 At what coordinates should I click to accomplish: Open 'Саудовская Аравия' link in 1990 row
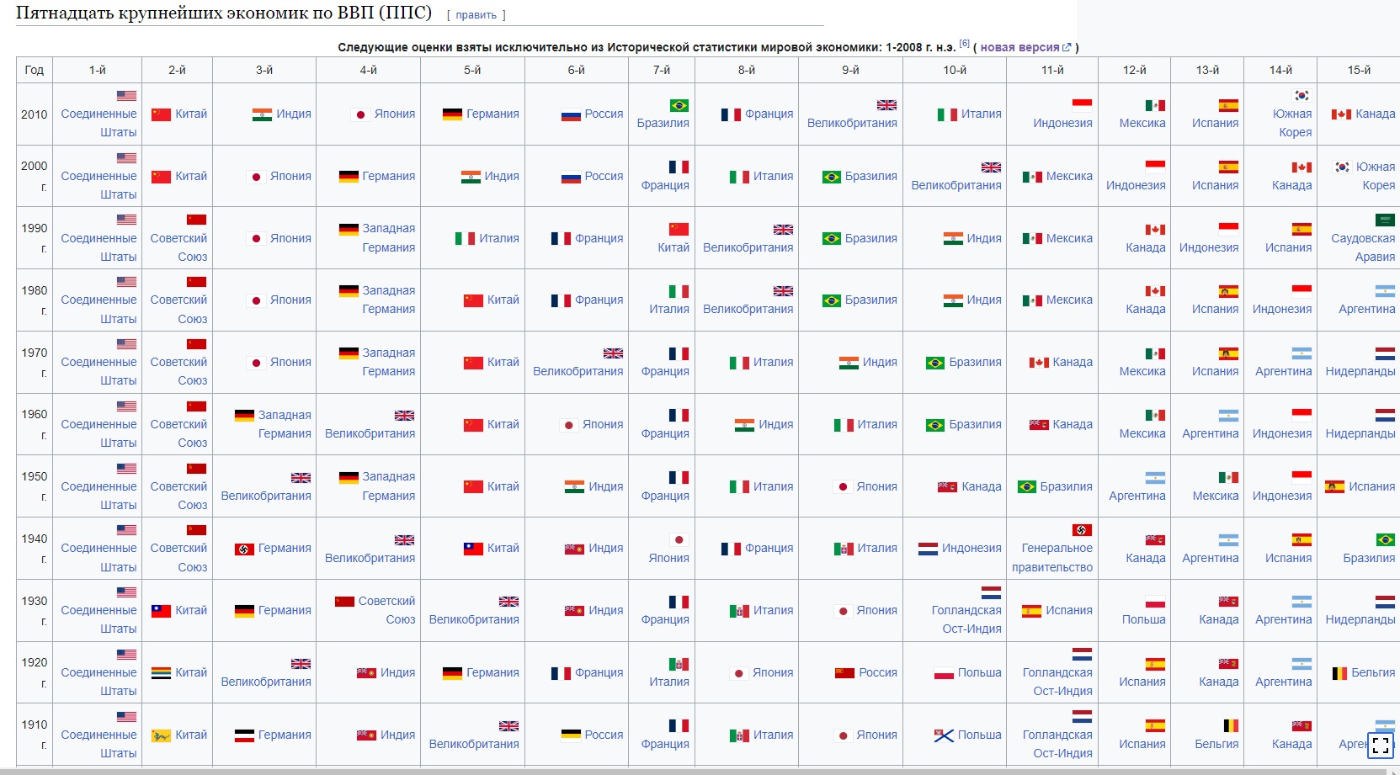click(x=1362, y=247)
